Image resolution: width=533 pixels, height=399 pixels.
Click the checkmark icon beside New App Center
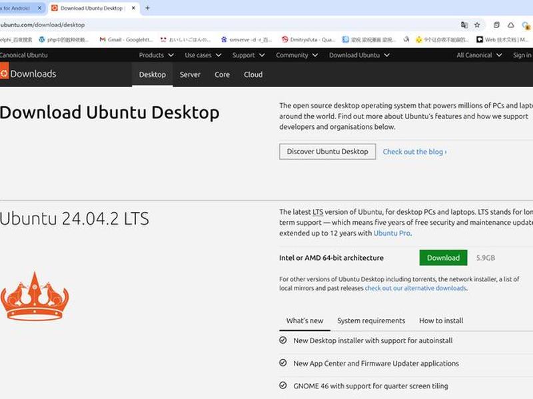point(282,362)
